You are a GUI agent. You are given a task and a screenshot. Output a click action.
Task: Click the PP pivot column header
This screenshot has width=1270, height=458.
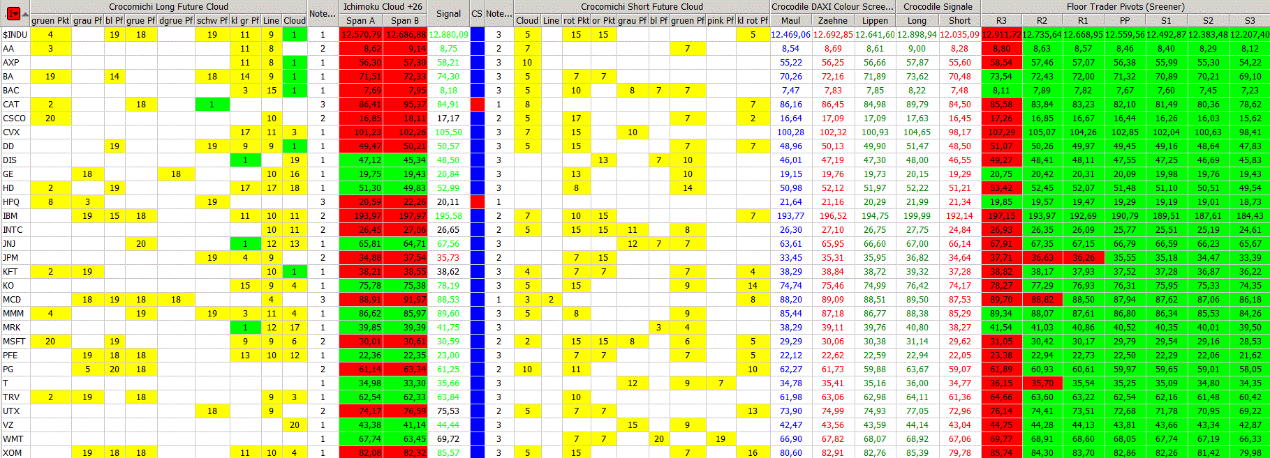click(x=1124, y=20)
